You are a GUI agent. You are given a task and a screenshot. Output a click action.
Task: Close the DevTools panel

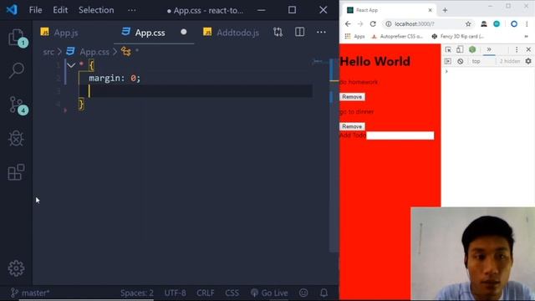pos(528,50)
